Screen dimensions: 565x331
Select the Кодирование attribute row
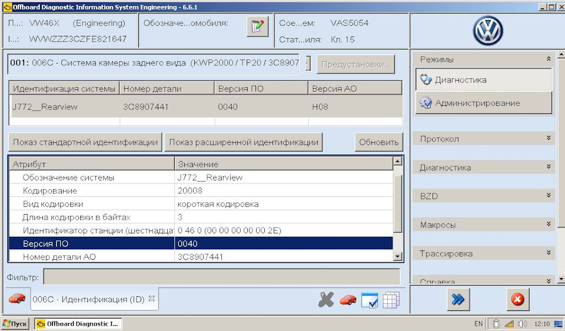pos(201,190)
